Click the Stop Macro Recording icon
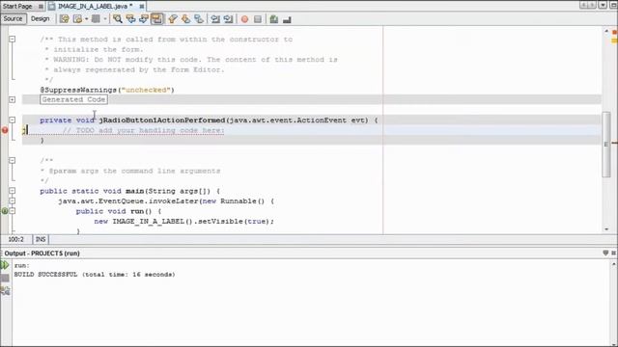618x347 pixels. (258, 19)
